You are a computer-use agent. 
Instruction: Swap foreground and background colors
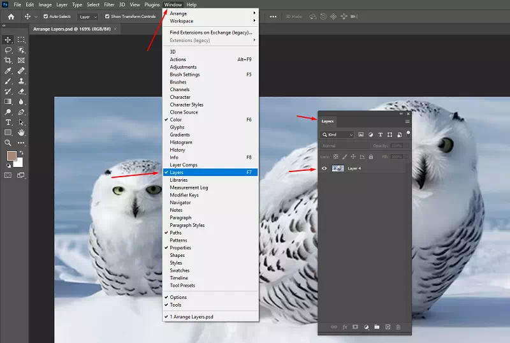tap(22, 152)
